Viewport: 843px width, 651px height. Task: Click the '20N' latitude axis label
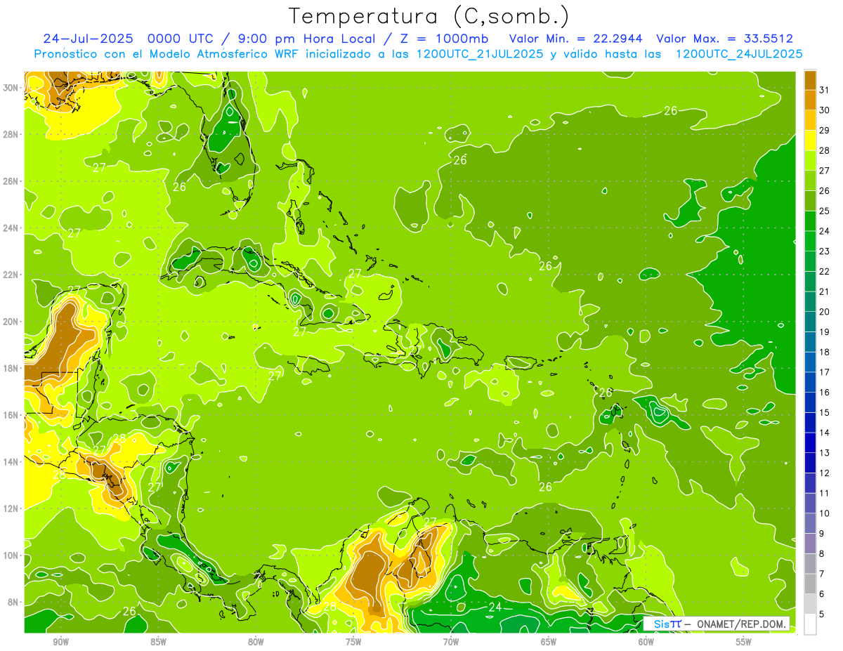12,322
